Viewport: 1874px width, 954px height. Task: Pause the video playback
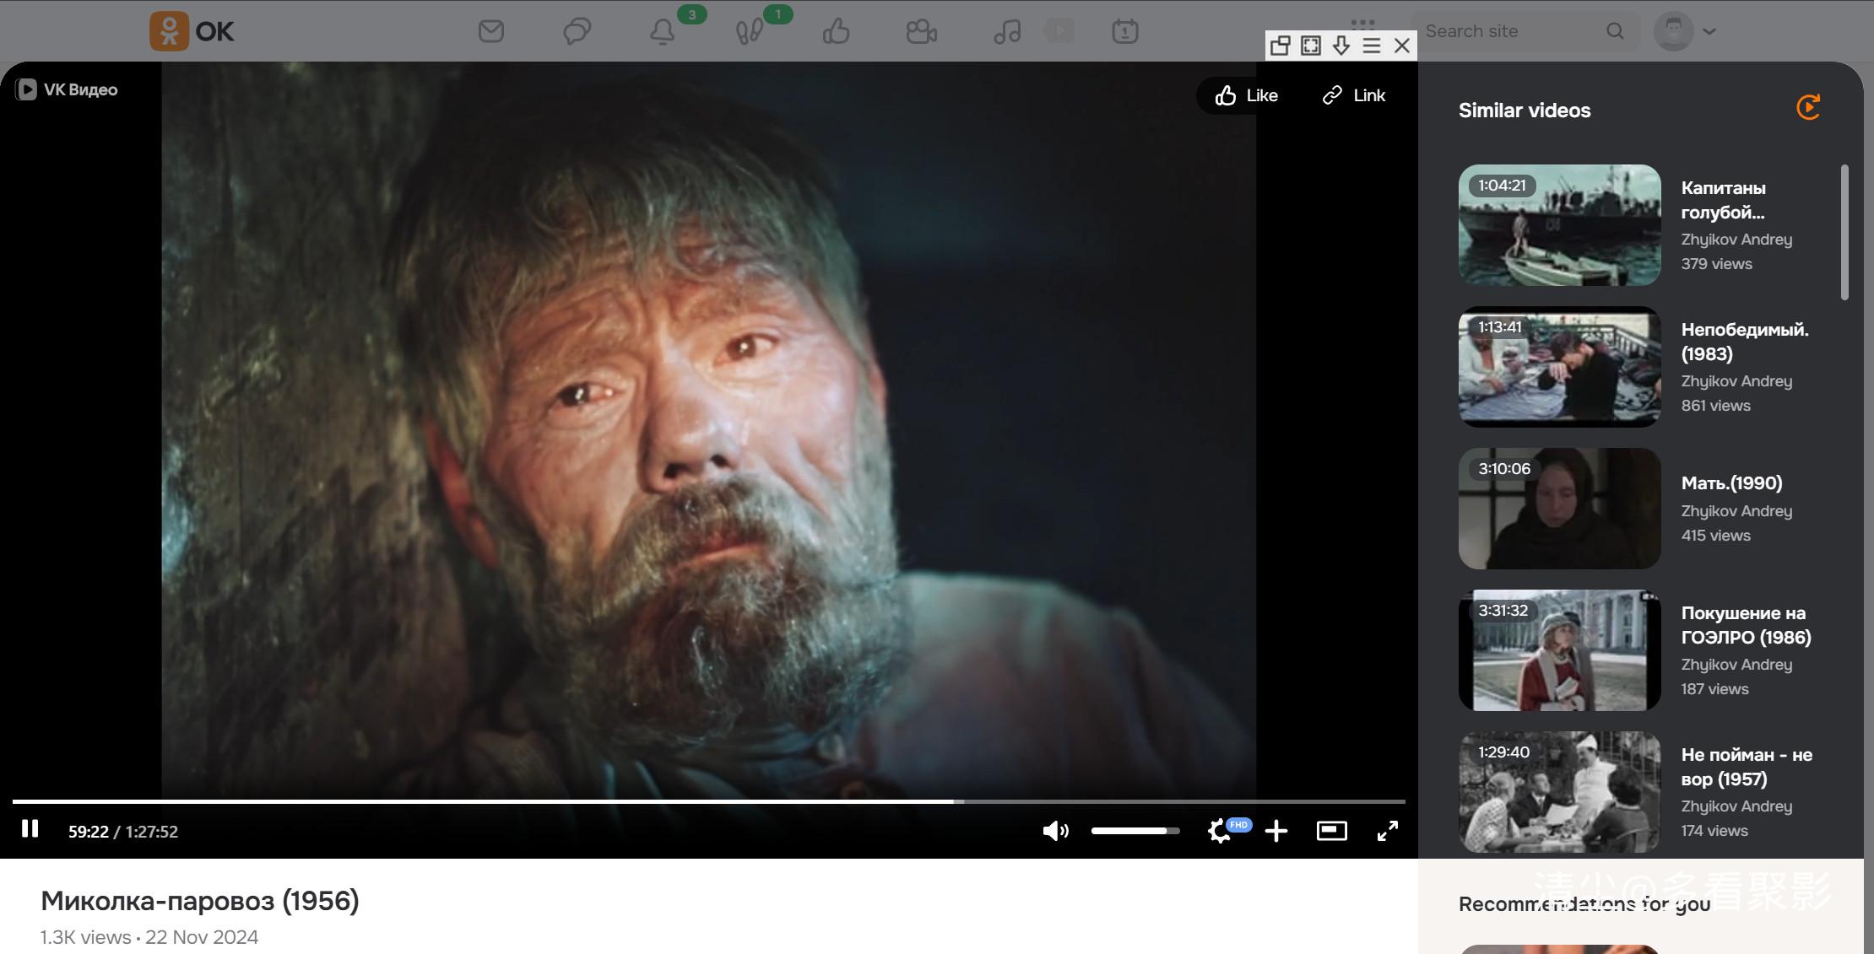pyautogui.click(x=30, y=829)
